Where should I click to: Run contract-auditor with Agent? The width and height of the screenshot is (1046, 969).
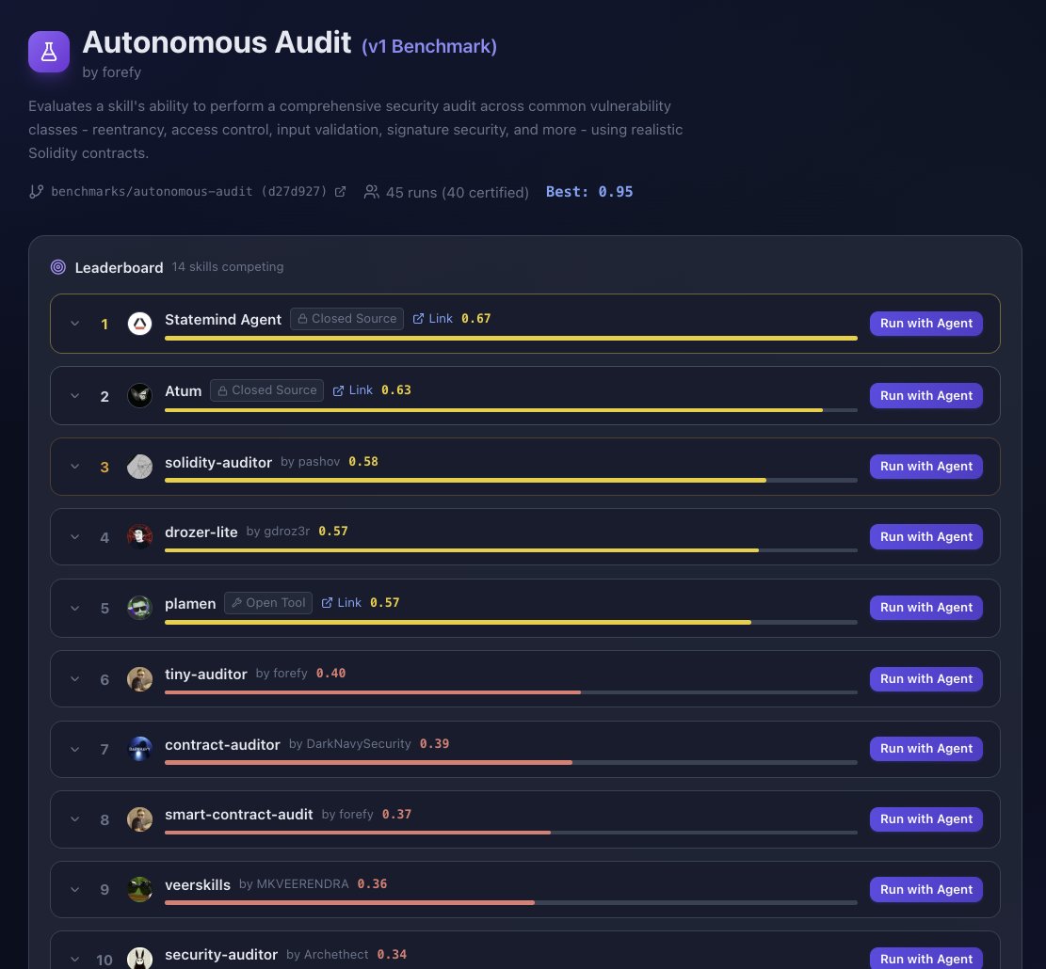pyautogui.click(x=925, y=749)
